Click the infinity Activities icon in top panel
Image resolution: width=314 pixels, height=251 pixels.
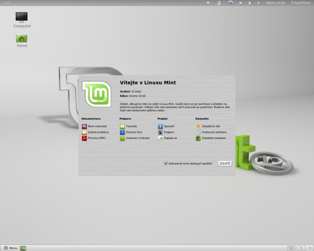coord(7,3)
